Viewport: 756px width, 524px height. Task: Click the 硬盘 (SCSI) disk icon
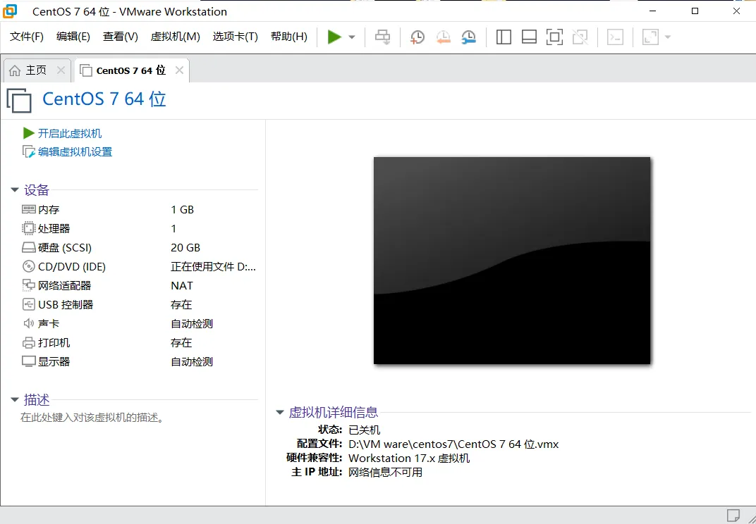[28, 247]
